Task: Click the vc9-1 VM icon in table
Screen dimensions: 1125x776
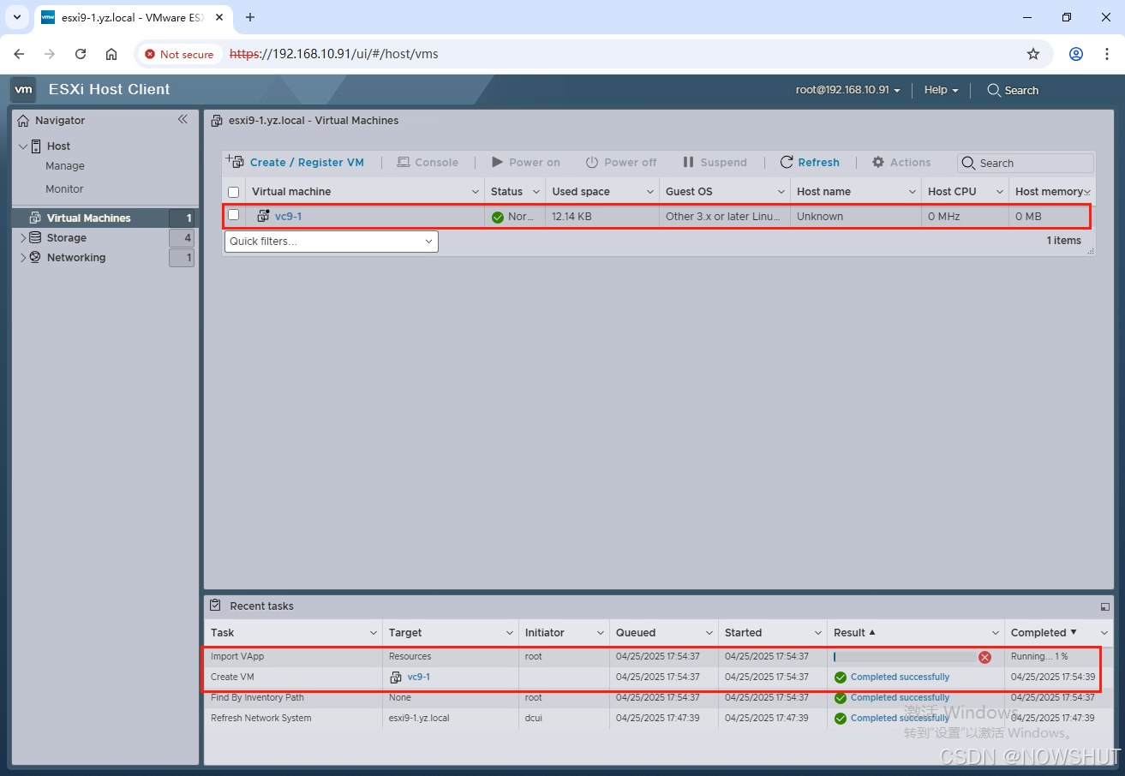Action: pyautogui.click(x=264, y=216)
